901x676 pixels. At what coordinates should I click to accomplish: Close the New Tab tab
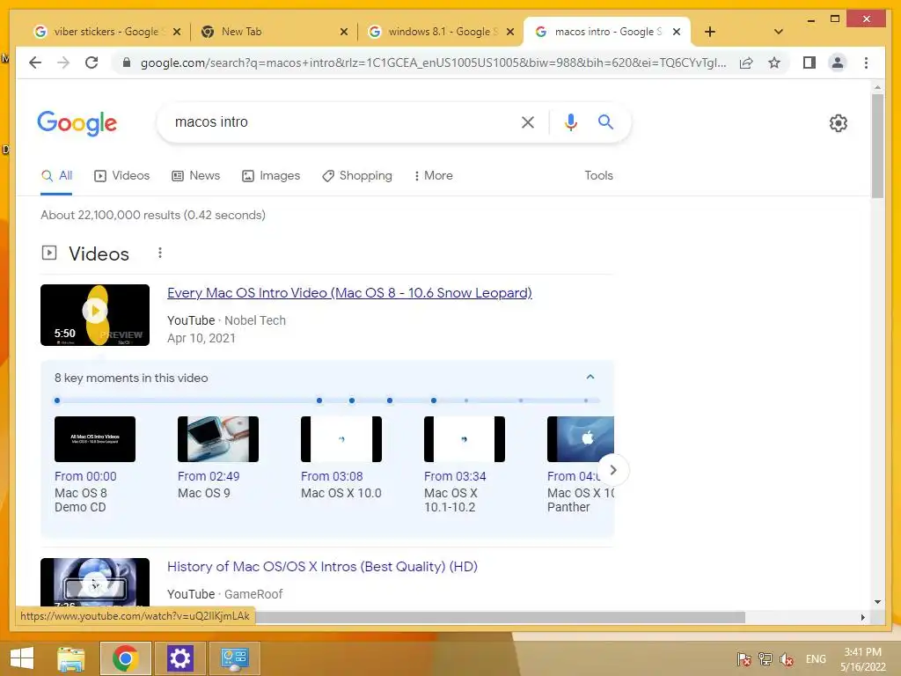pyautogui.click(x=344, y=32)
